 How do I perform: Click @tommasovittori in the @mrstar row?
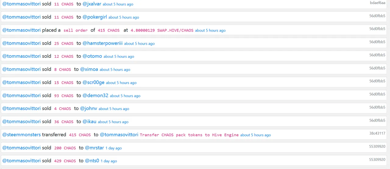click(x=22, y=148)
